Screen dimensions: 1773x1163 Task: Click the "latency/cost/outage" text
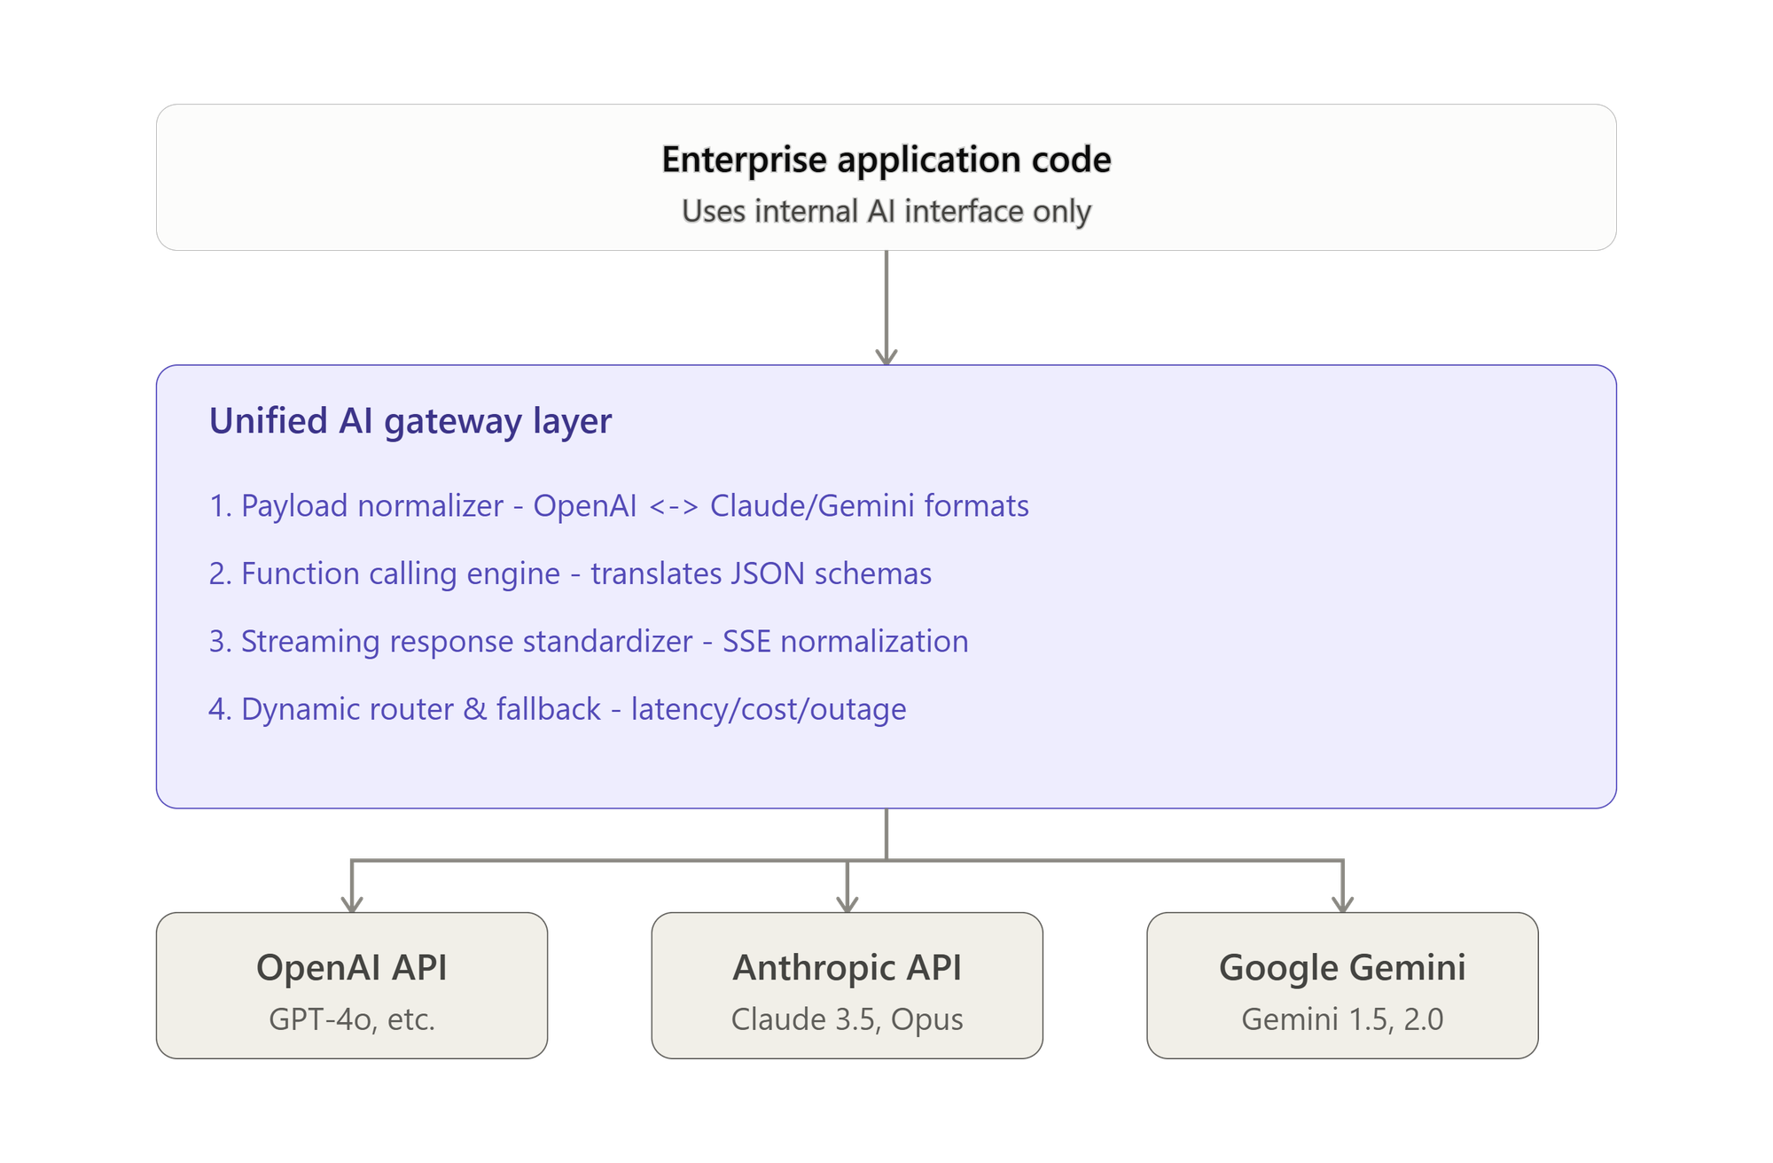point(769,710)
